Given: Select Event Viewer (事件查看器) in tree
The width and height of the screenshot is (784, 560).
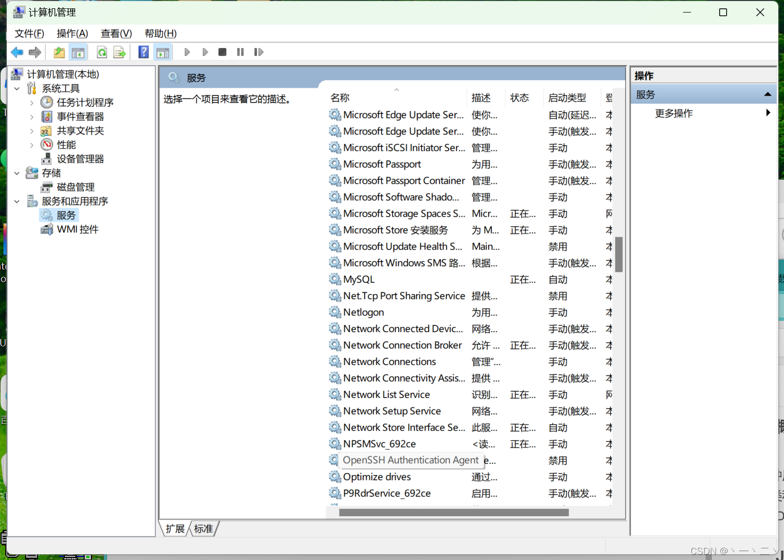Looking at the screenshot, I should pos(80,116).
